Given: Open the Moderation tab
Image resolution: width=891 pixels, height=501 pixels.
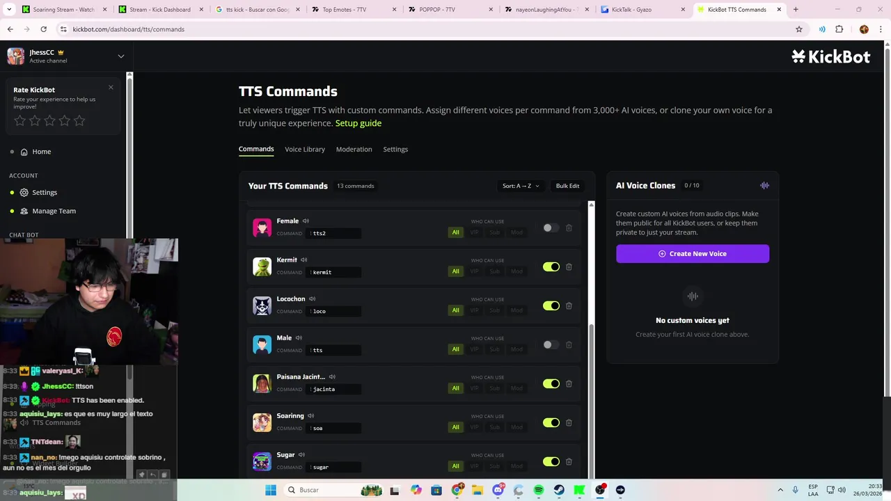Looking at the screenshot, I should (354, 150).
